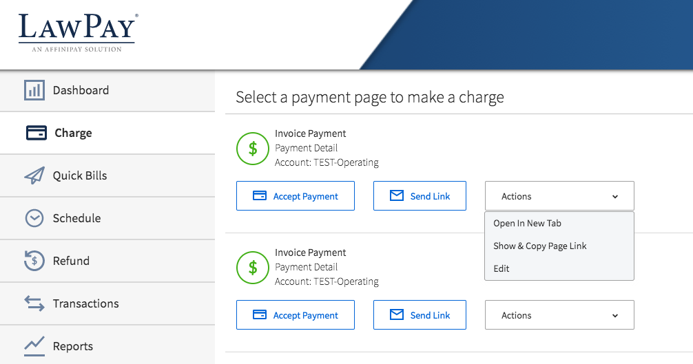Open the Dashboard menu item

click(107, 90)
